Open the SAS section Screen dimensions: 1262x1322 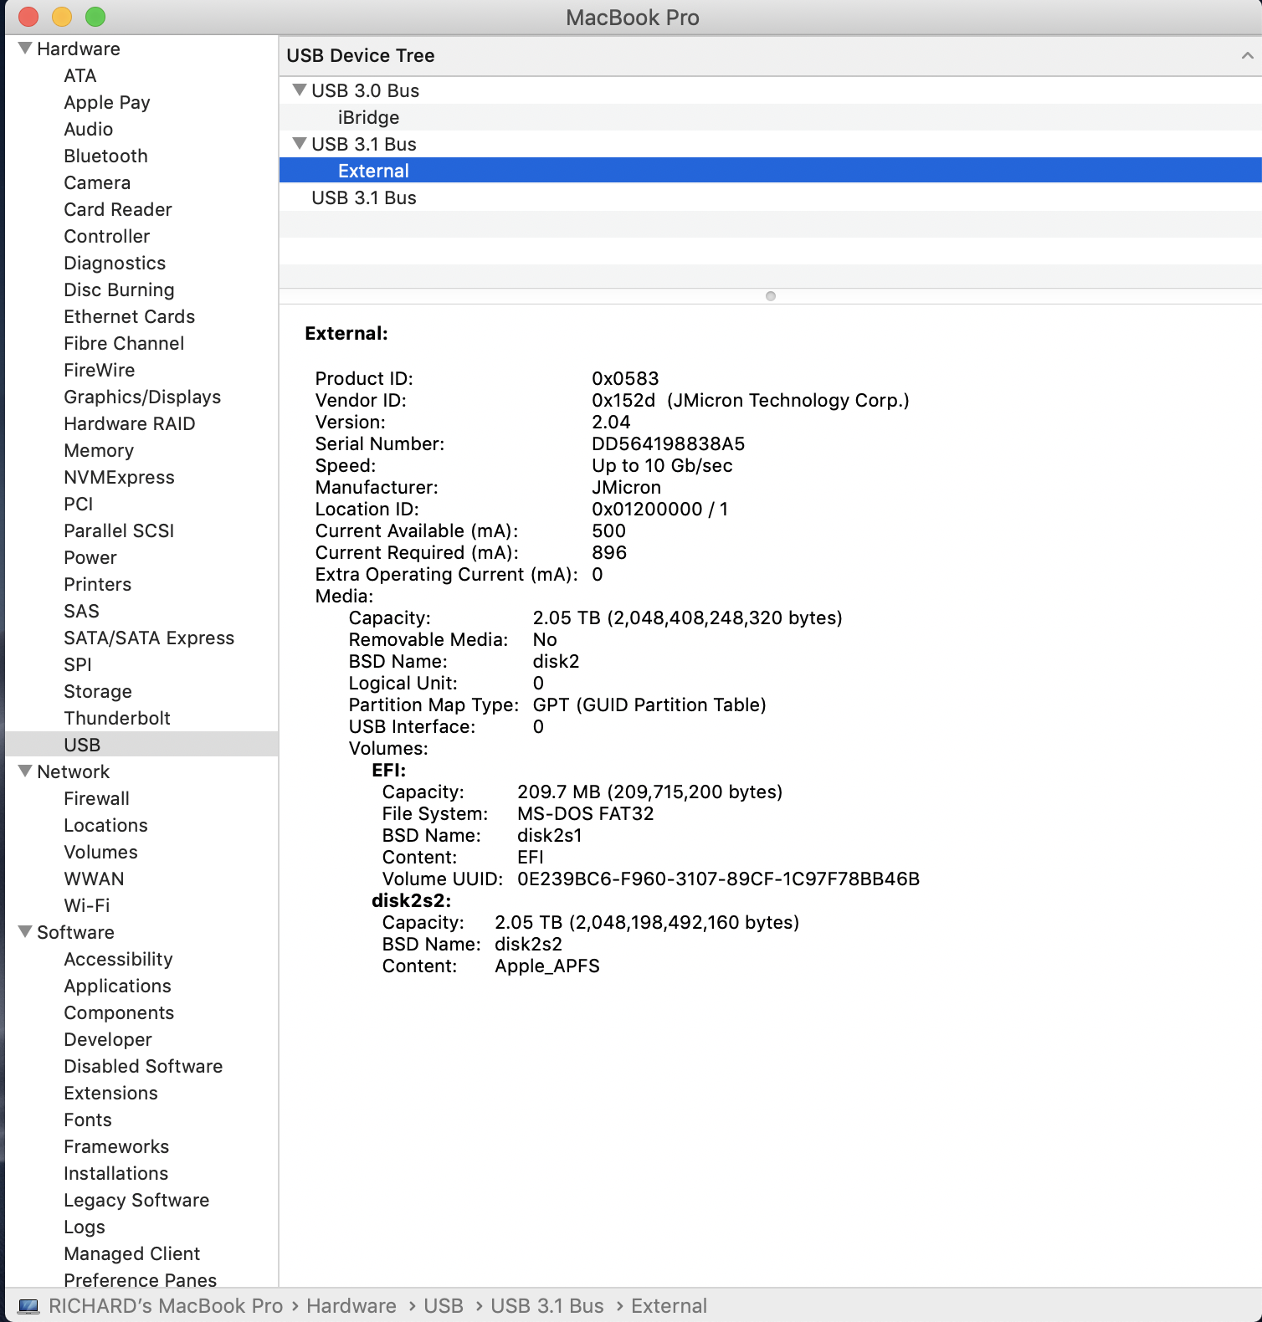(82, 611)
